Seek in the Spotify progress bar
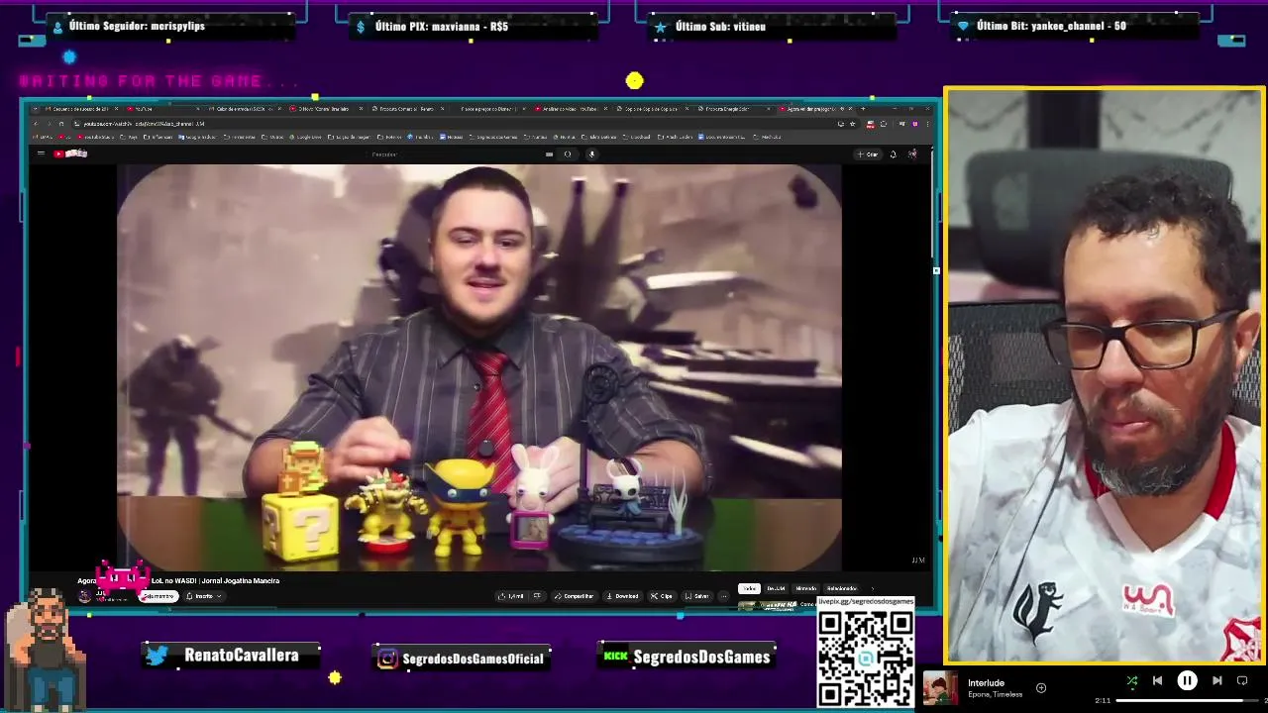The image size is (1268, 713). point(1187,701)
